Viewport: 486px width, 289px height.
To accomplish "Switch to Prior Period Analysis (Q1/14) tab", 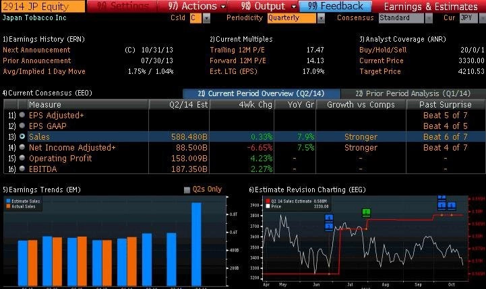I will (413, 93).
